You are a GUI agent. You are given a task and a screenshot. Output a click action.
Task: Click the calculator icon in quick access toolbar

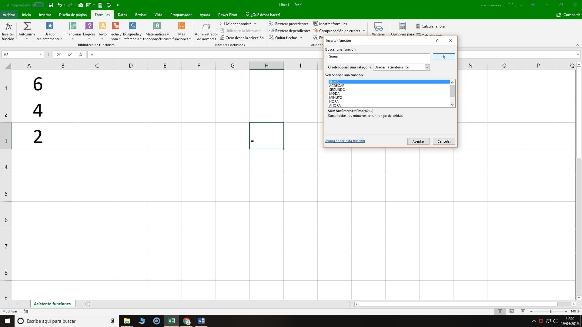click(x=100, y=5)
